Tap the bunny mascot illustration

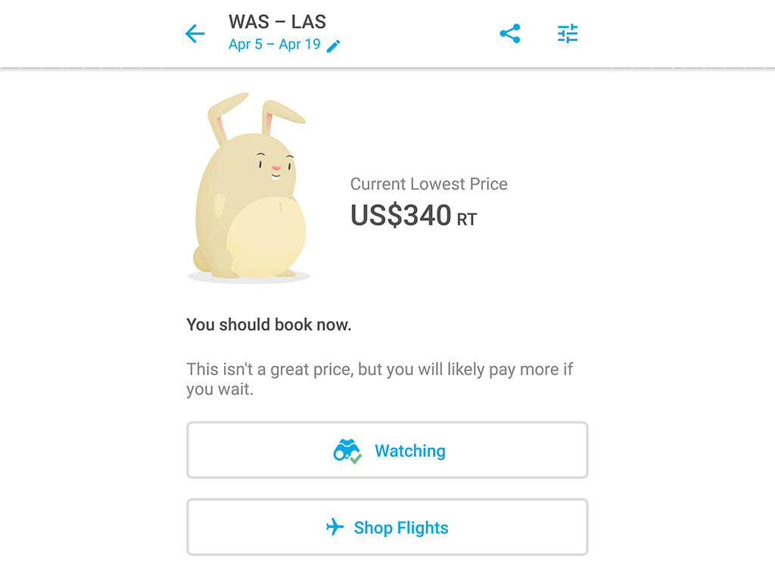point(250,197)
